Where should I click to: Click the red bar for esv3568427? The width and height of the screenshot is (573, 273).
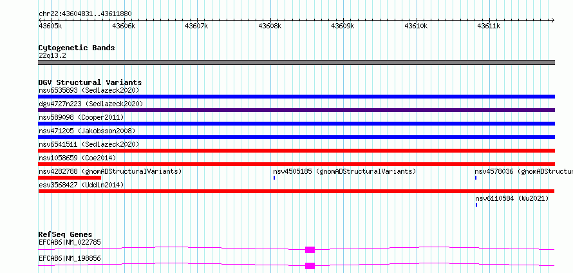tap(296, 191)
